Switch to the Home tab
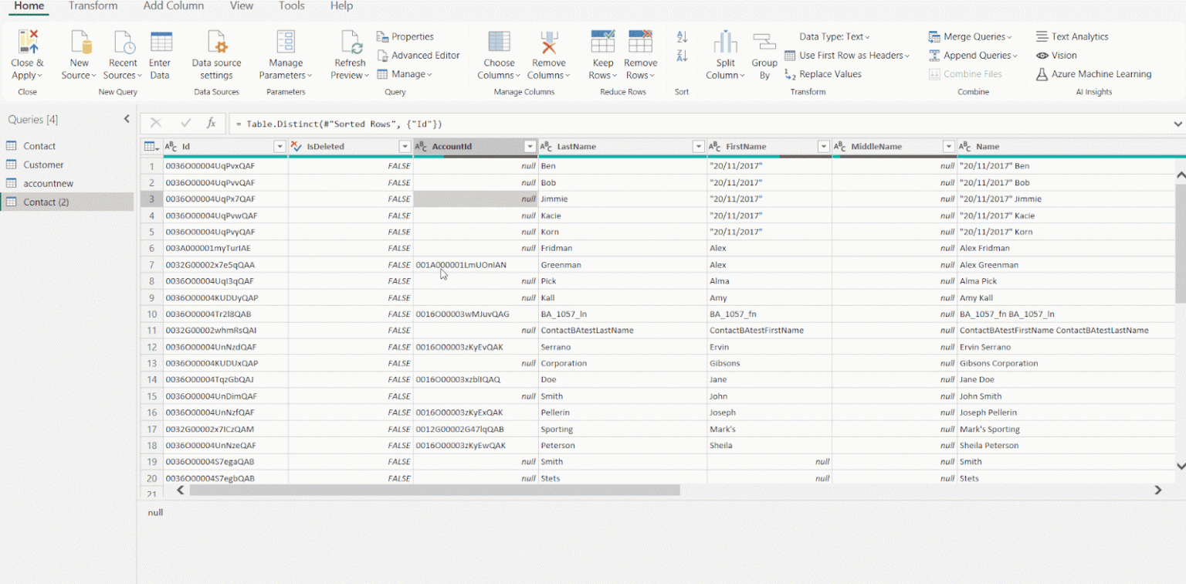Image resolution: width=1186 pixels, height=584 pixels. coord(29,6)
